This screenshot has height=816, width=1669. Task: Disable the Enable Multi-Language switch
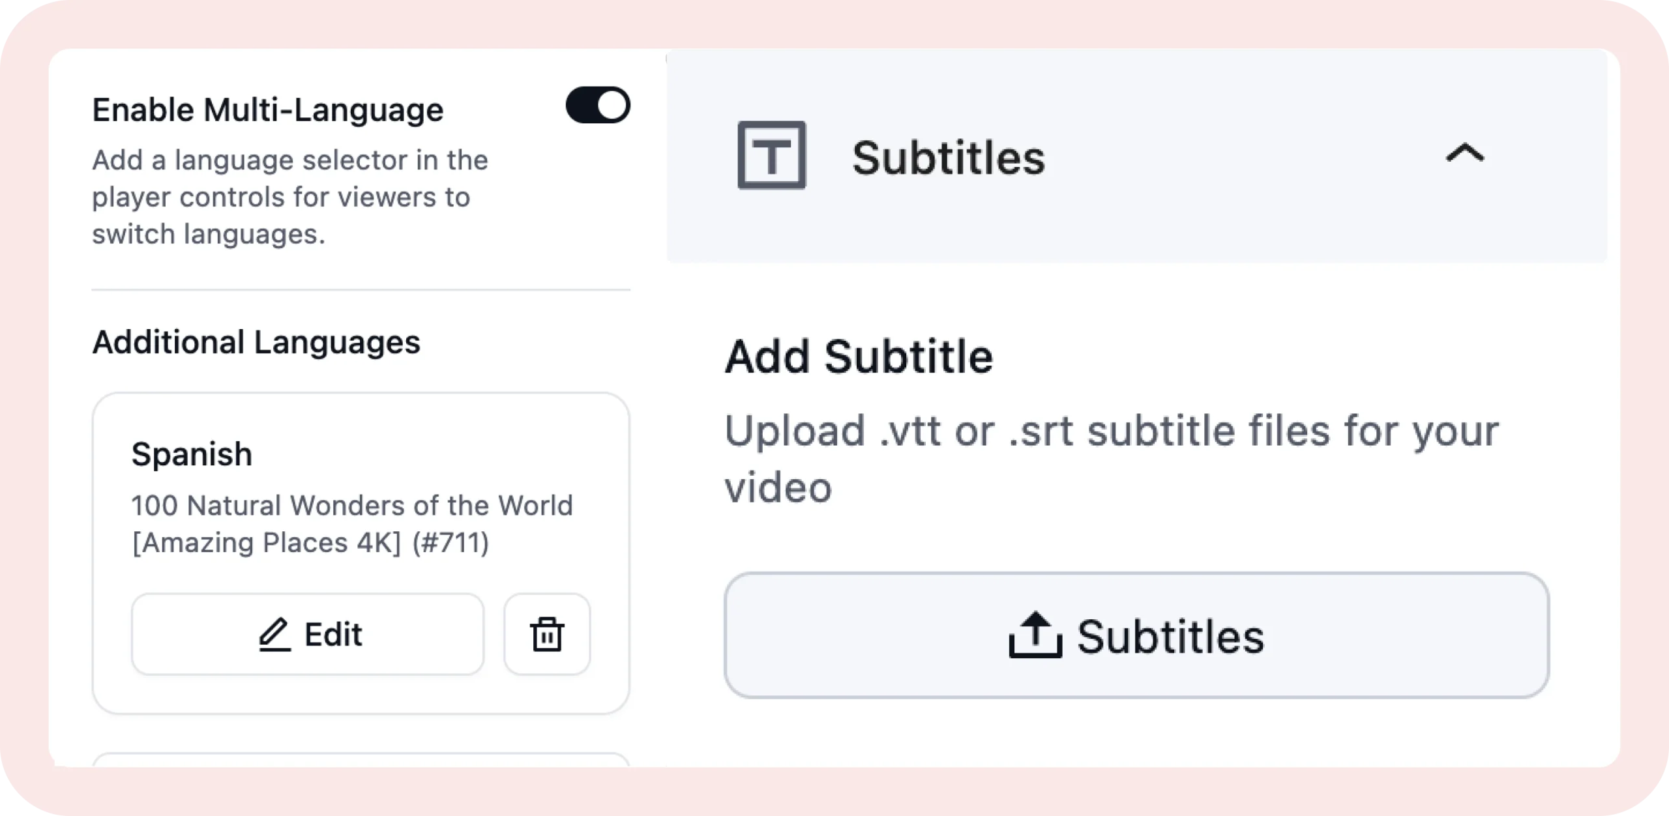[x=597, y=105]
